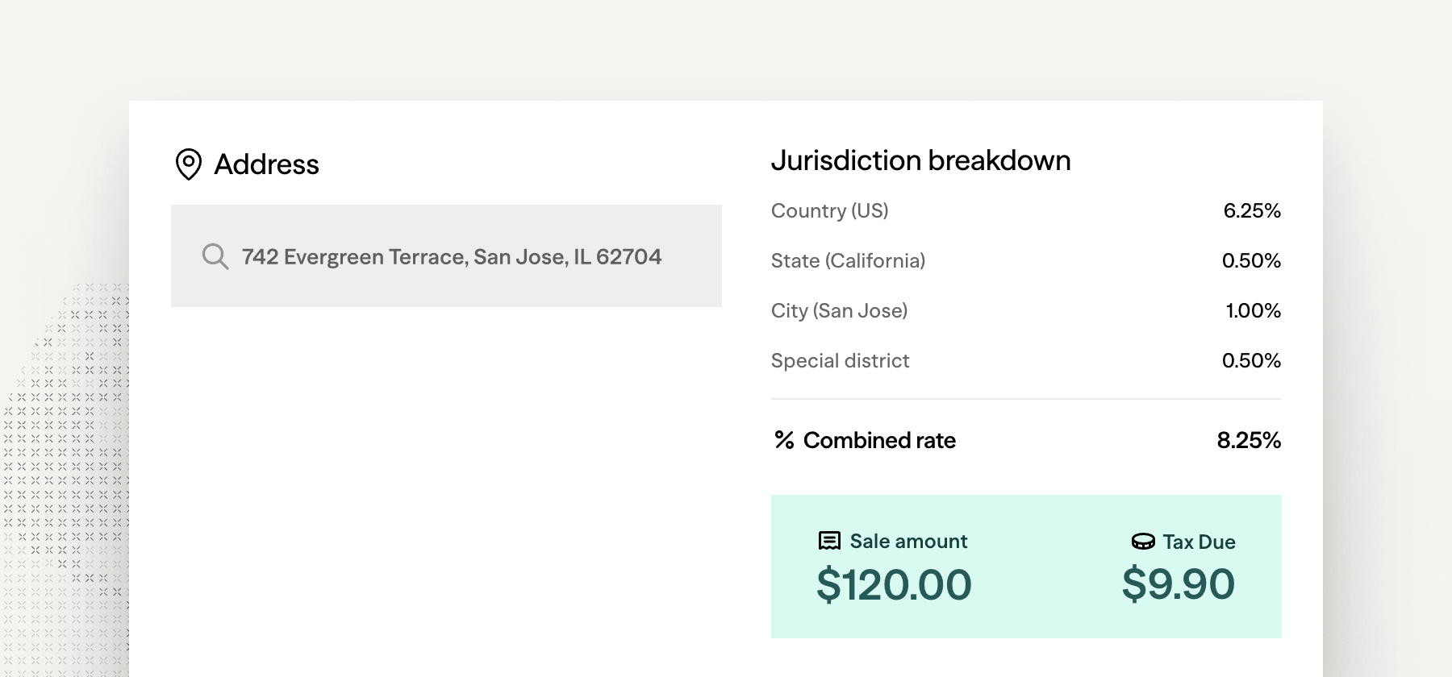
Task: Click the State (California) row label
Action: pyautogui.click(x=848, y=260)
